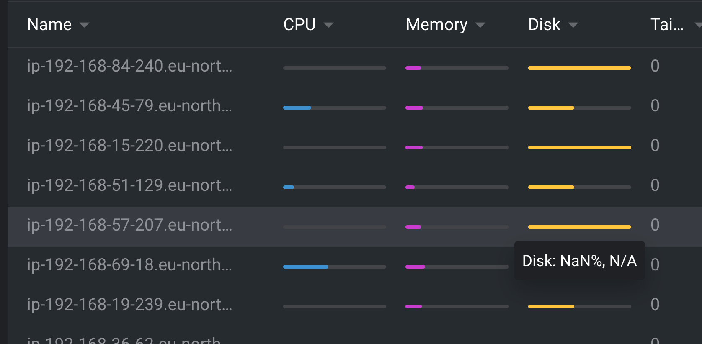Click the Memory usage bar for ip-192-168-84-240

pos(457,67)
